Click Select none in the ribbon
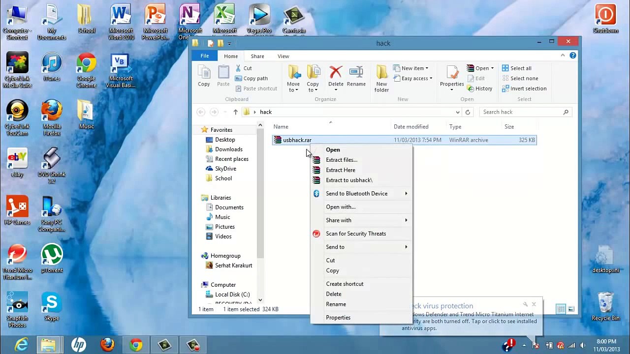The height and width of the screenshot is (354, 630). (x=520, y=78)
